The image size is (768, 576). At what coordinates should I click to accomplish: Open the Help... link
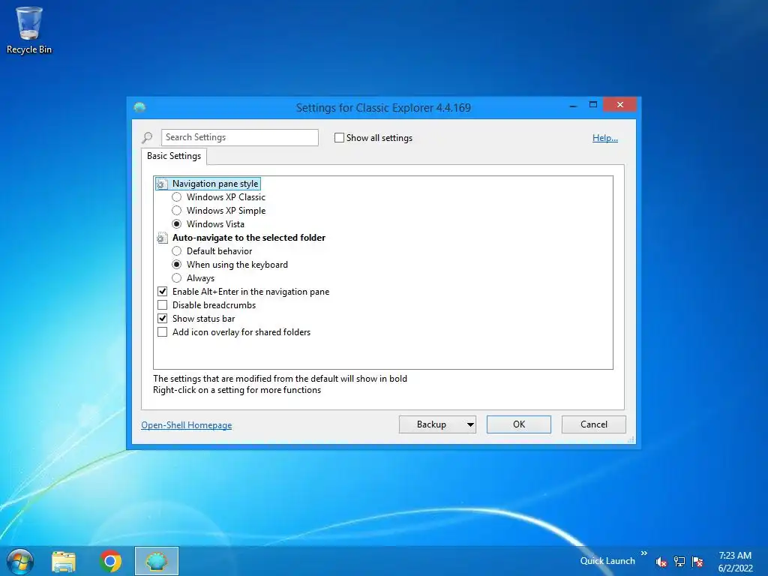605,138
